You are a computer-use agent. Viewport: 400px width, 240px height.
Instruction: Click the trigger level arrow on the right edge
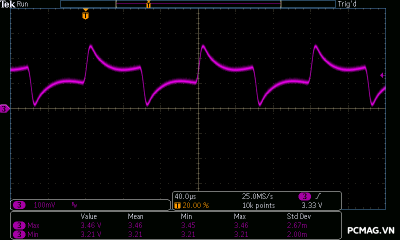coord(382,75)
